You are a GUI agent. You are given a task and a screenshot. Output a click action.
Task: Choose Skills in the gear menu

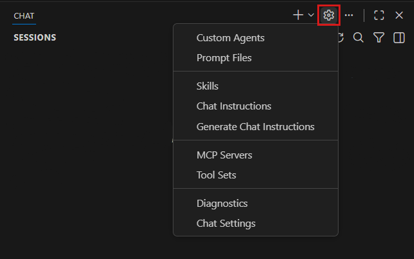(x=207, y=86)
